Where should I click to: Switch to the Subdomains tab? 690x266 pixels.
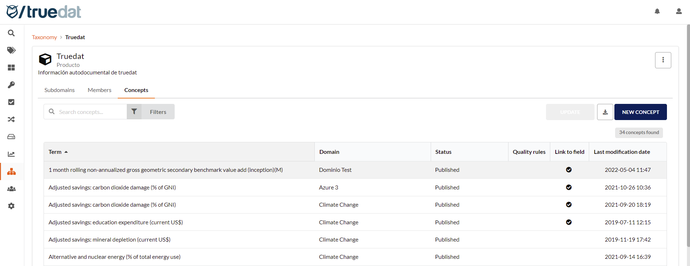tap(59, 90)
